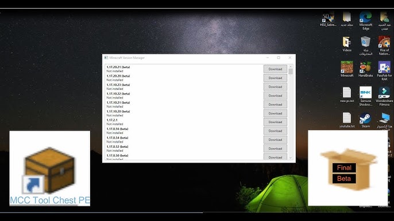Download version 1.17.10.22 beta

pos(275,96)
